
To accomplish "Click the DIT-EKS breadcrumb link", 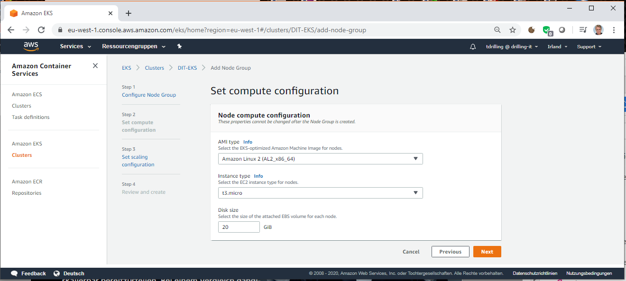I will click(x=187, y=68).
